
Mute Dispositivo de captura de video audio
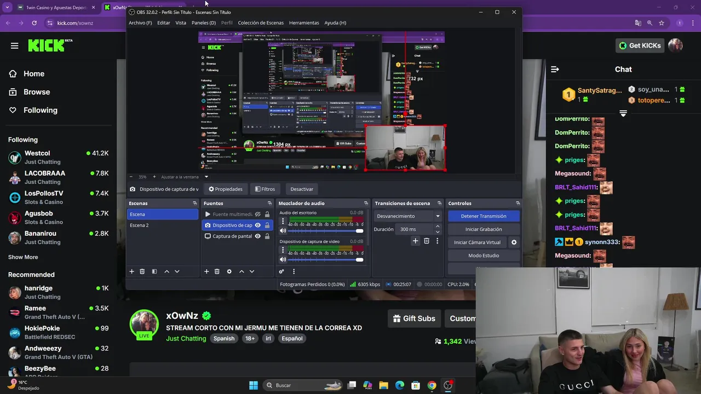click(x=283, y=259)
